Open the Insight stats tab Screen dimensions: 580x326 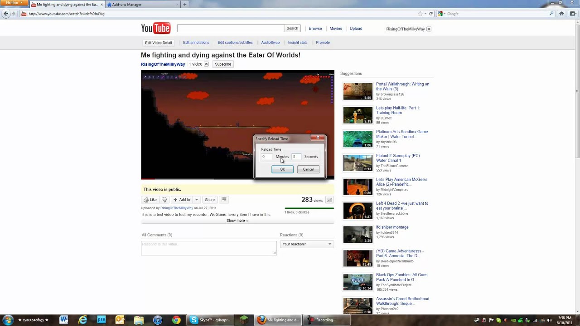click(x=298, y=43)
